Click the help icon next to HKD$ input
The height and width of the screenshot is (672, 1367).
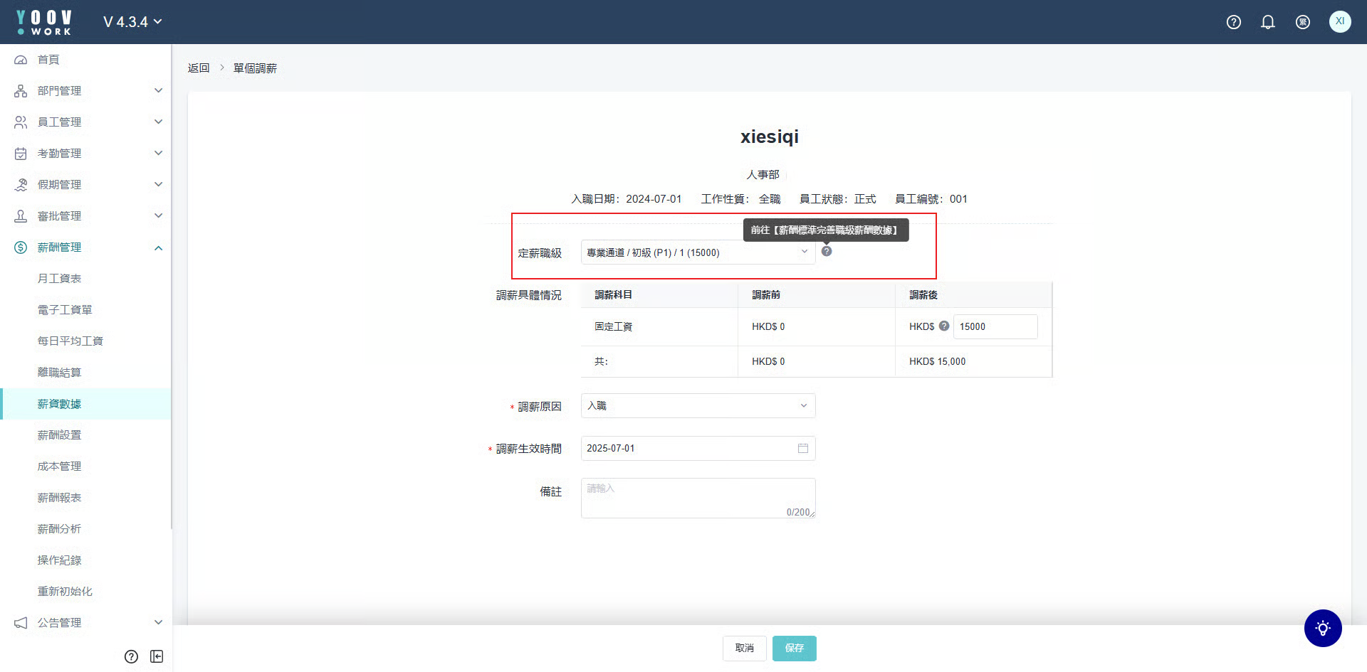(x=943, y=326)
